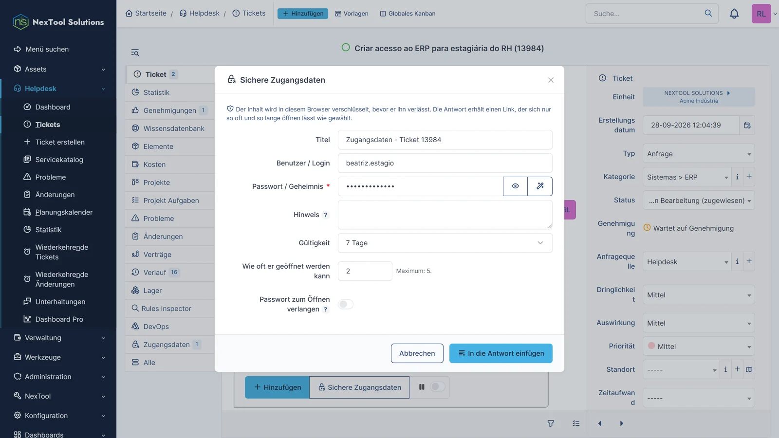This screenshot has width=779, height=438.
Task: Open the Typ 'Anfrage' dropdown
Action: (x=699, y=154)
